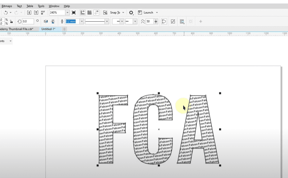Click the freehand smoothing slider control
The image size is (288, 178).
point(156,21)
